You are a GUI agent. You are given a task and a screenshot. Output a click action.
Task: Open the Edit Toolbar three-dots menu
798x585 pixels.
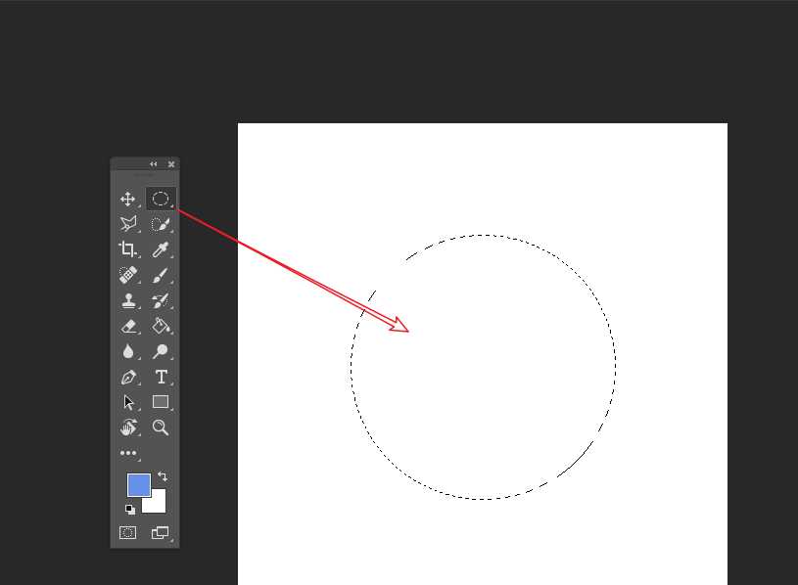point(127,453)
